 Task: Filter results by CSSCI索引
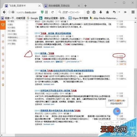coord(12,41)
